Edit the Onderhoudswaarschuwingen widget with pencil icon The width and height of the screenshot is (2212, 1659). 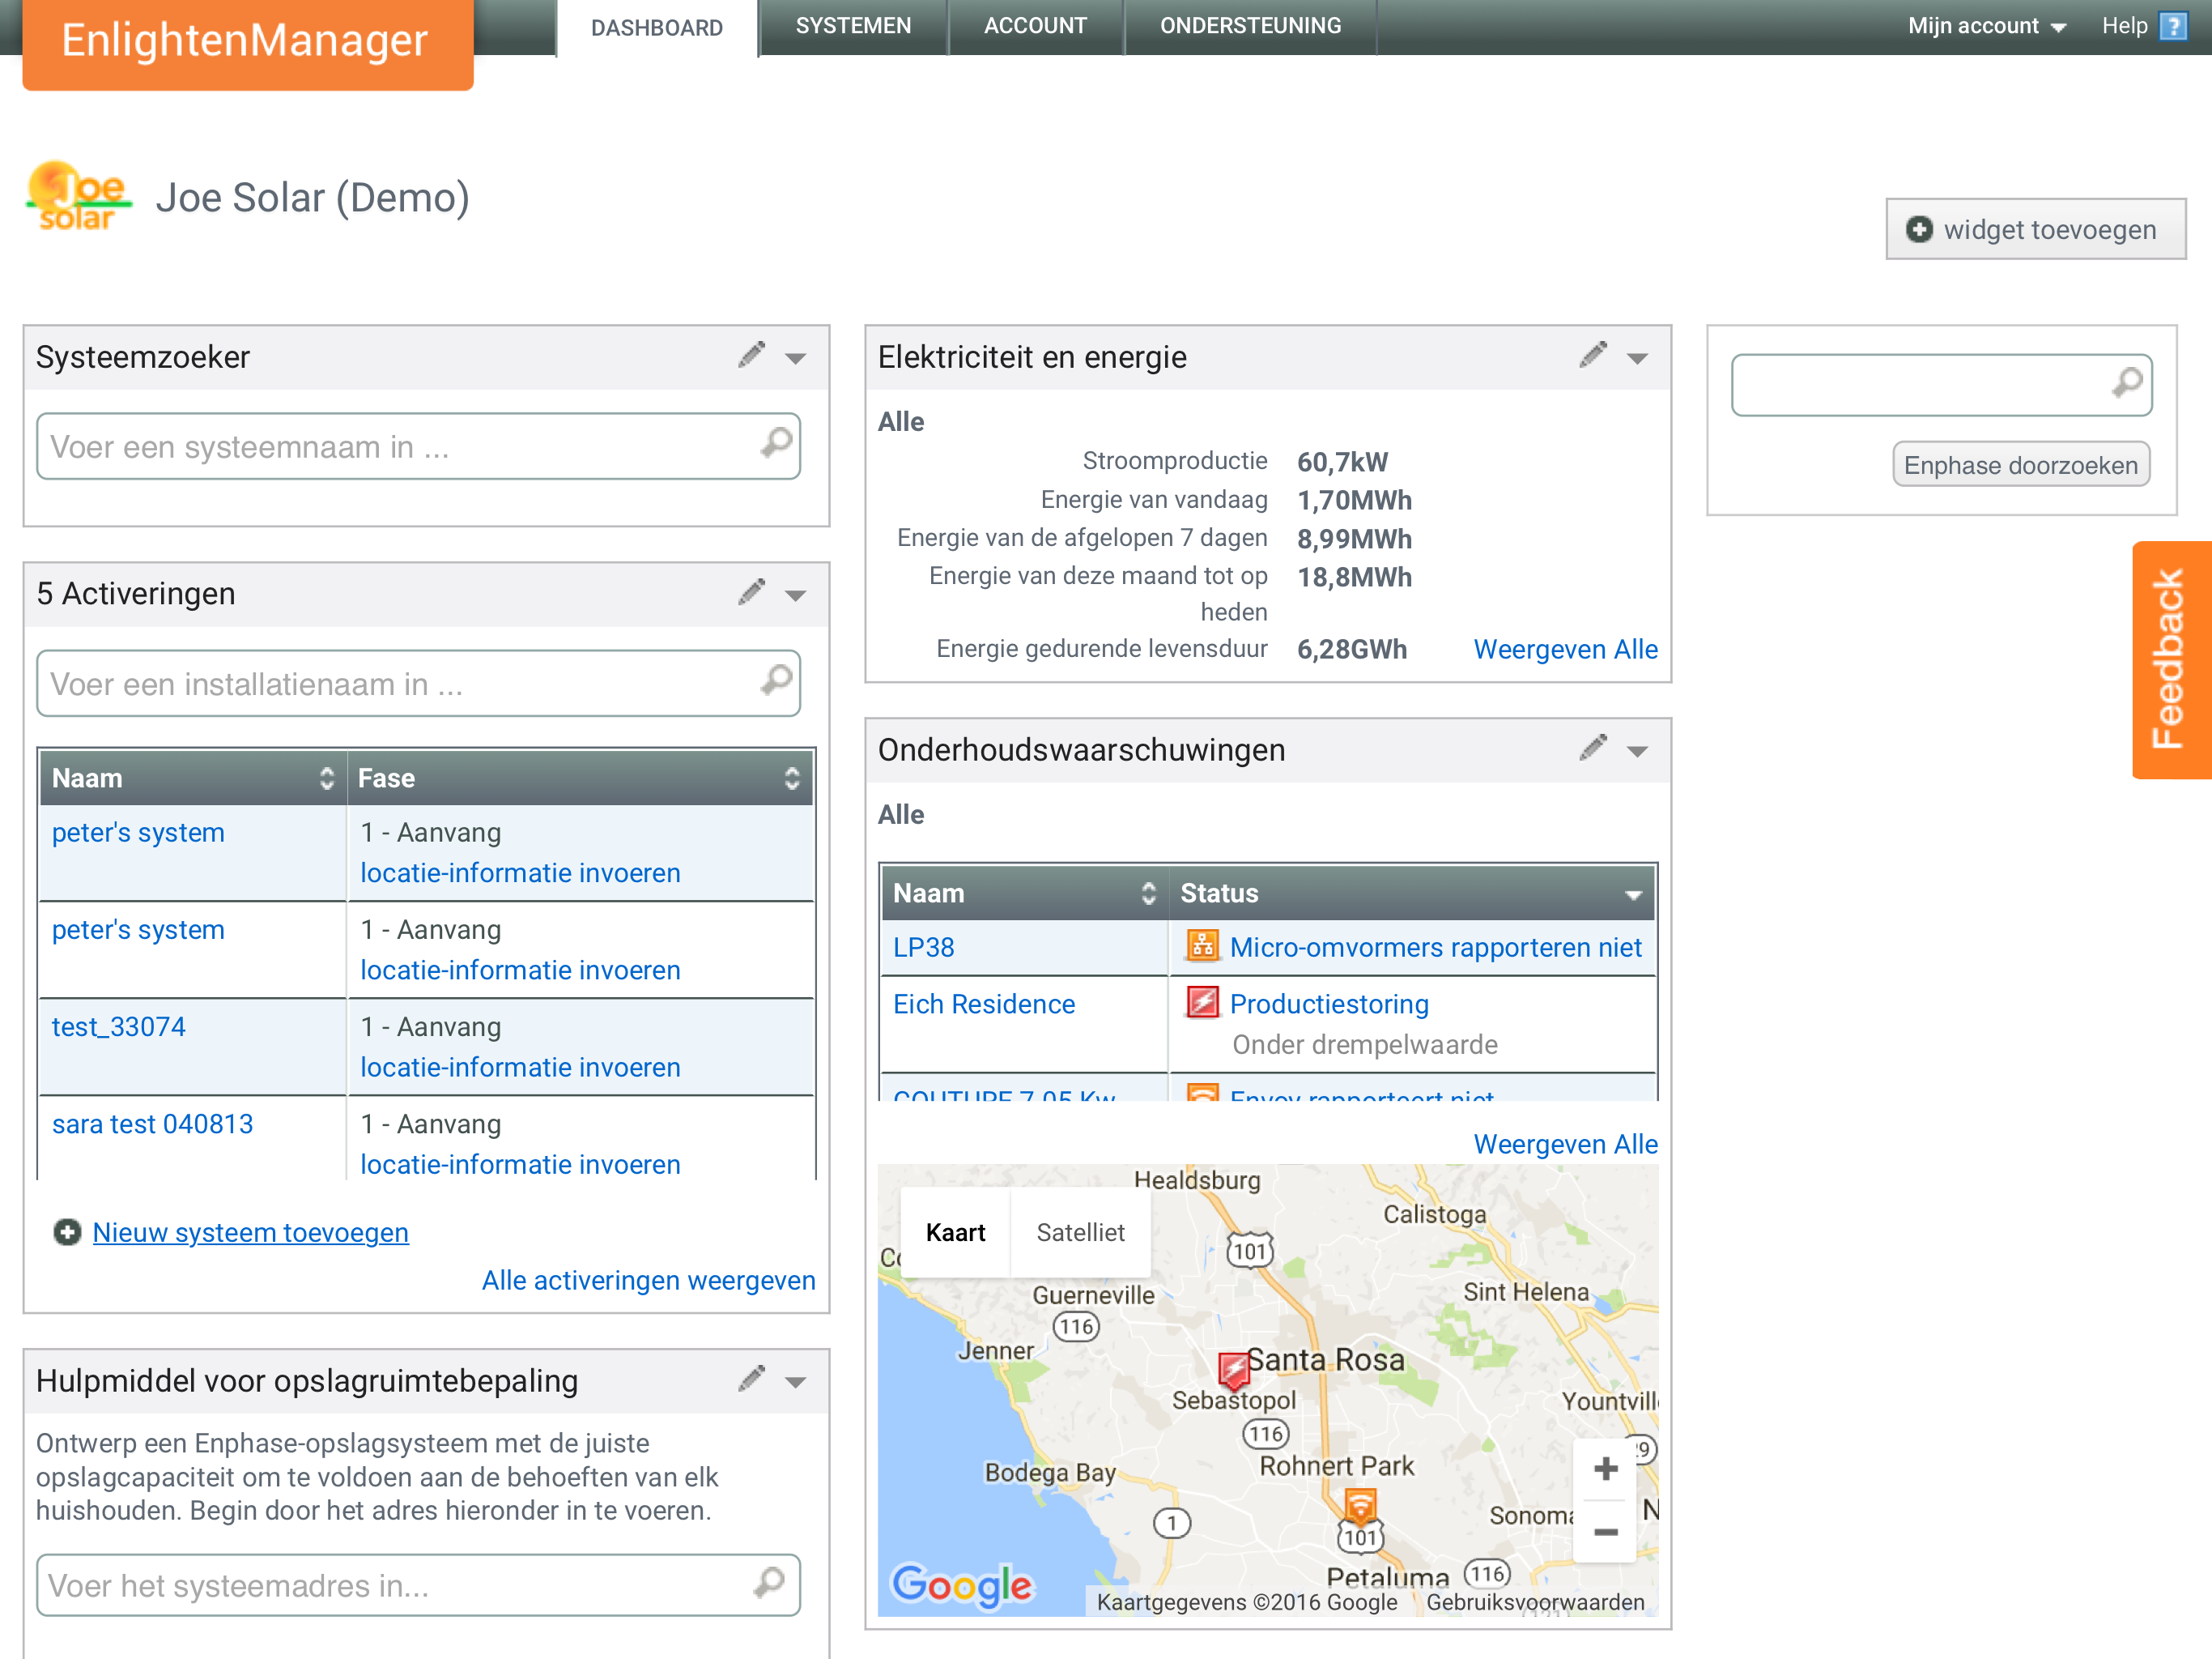(1593, 748)
